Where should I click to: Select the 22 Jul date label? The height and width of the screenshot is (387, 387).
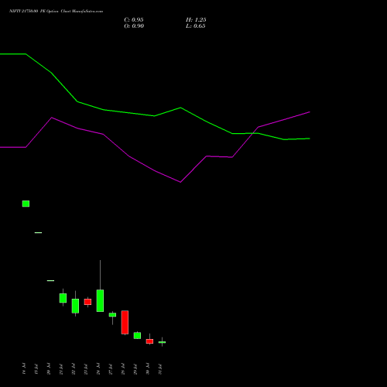pos(74,368)
